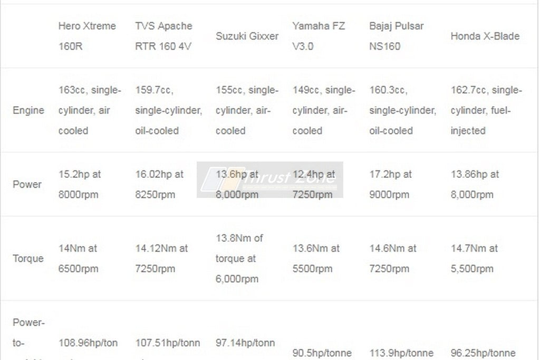Select the 96.25hp/tonne Honda value

click(x=483, y=353)
